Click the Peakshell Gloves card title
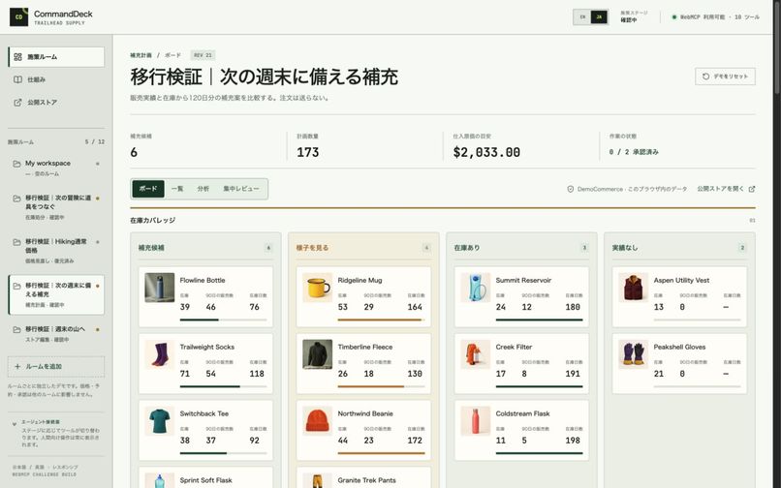781x488 pixels. [679, 347]
